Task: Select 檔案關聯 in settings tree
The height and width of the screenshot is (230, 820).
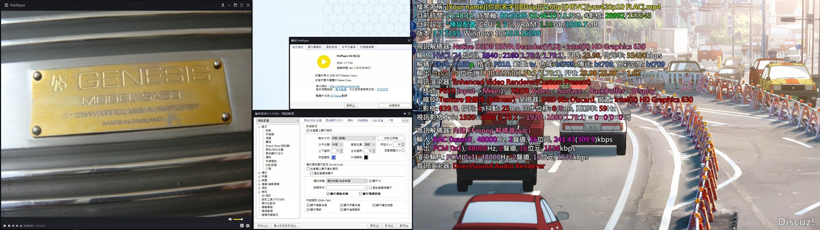Action: coord(267,207)
